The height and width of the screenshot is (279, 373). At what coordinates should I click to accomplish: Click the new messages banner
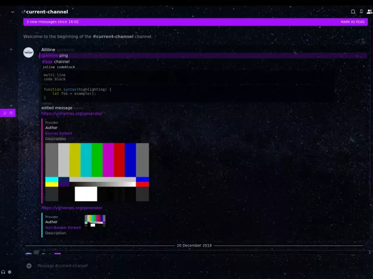tap(175, 22)
